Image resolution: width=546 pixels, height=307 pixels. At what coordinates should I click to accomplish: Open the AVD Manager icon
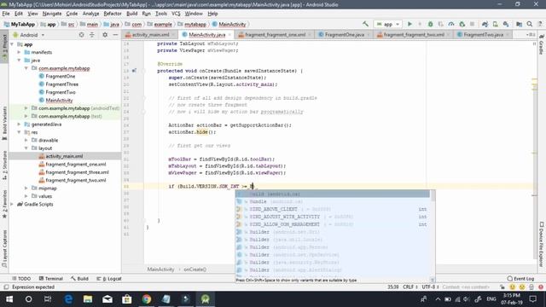[495, 24]
